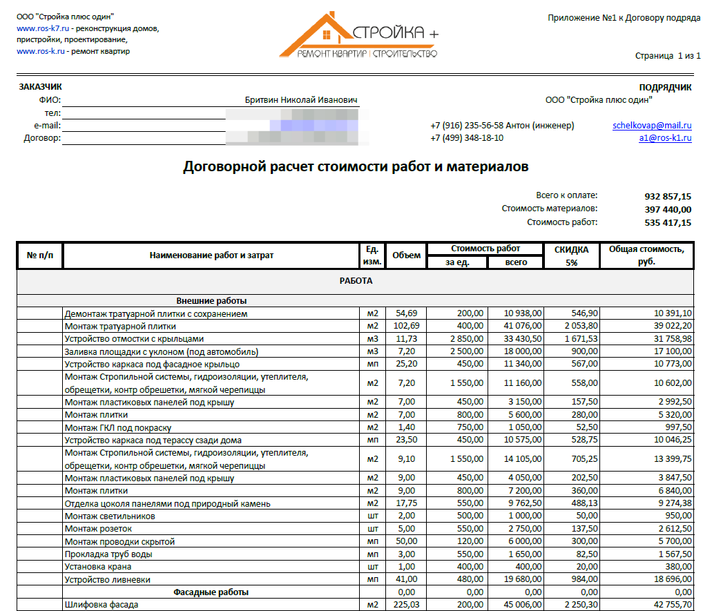The height and width of the screenshot is (611, 703).
Task: Click the Стройка+ company logo
Action: point(359,35)
